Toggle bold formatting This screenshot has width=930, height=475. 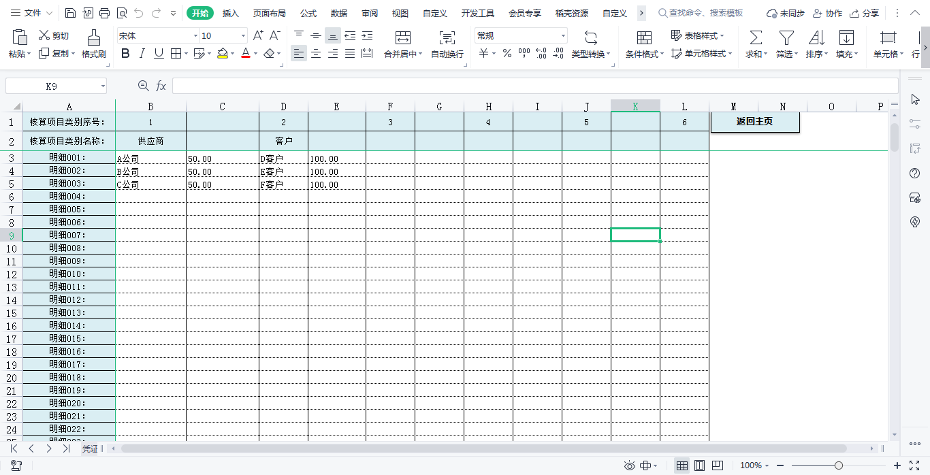[x=125, y=54]
